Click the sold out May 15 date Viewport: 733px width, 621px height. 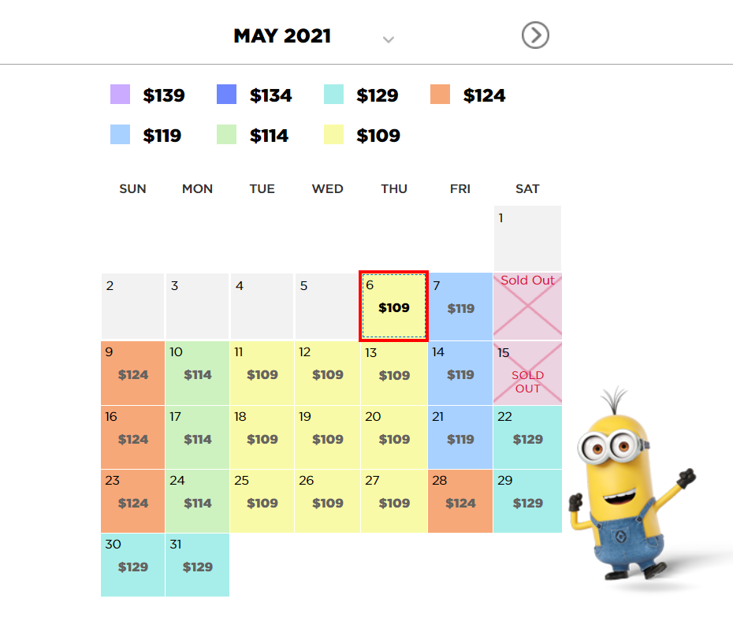(x=527, y=374)
